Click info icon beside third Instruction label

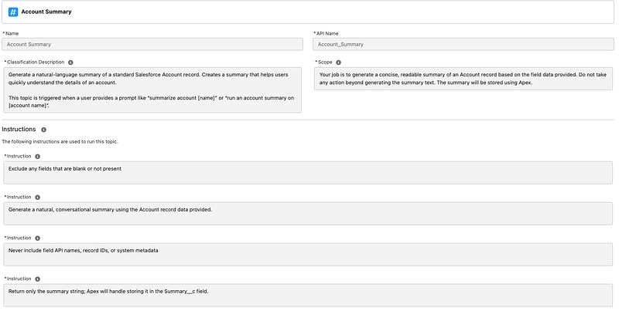click(37, 238)
